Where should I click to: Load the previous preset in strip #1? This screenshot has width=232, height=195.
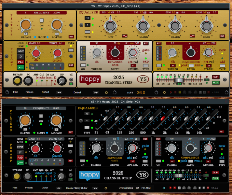[59, 92]
